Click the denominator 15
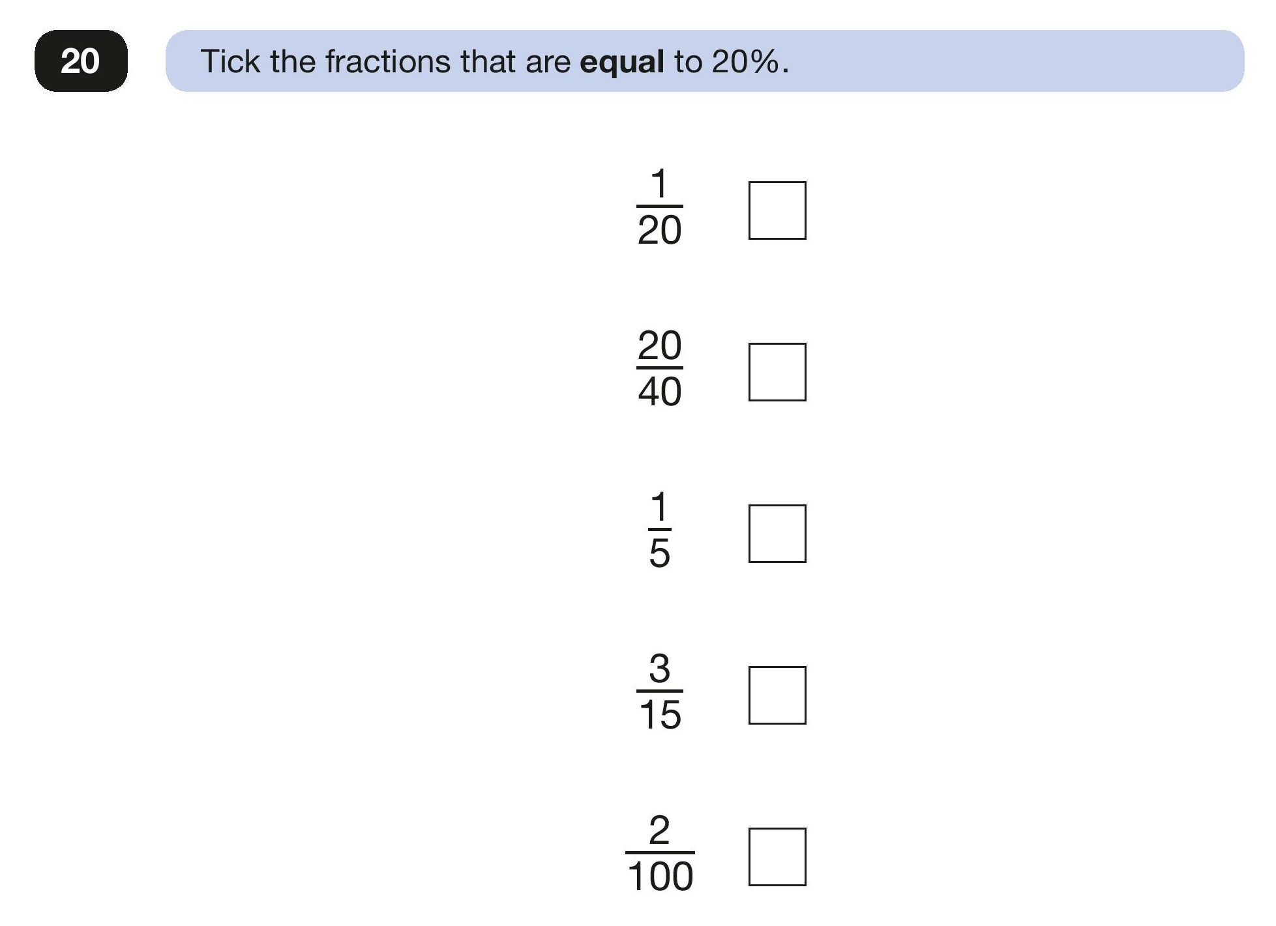The width and height of the screenshot is (1276, 926). [660, 715]
